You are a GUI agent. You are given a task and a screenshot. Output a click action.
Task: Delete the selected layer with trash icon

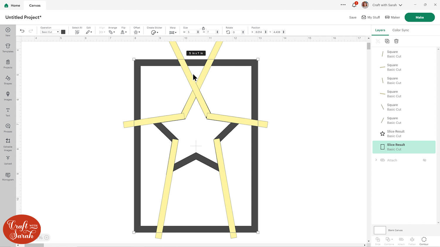tap(396, 41)
